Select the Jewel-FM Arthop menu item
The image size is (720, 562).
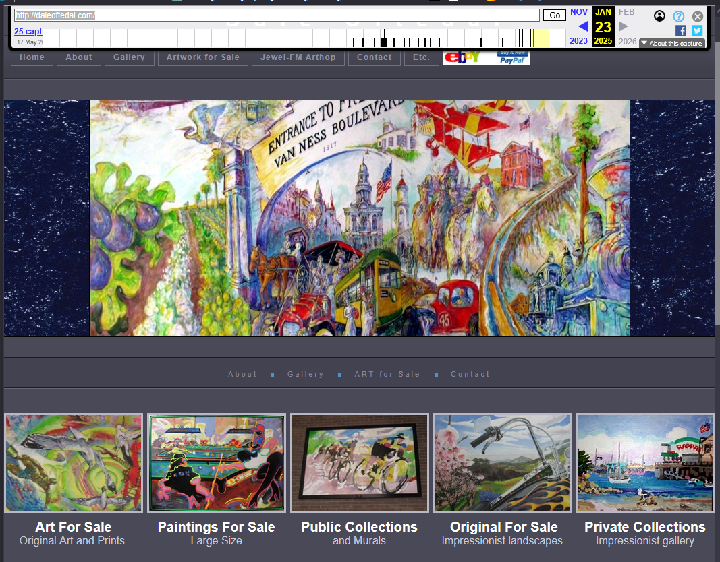[298, 57]
